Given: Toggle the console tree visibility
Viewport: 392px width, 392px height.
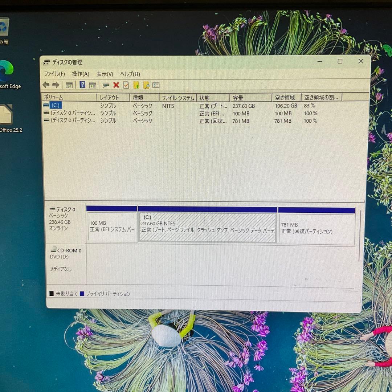Looking at the screenshot, I should 69,85.
